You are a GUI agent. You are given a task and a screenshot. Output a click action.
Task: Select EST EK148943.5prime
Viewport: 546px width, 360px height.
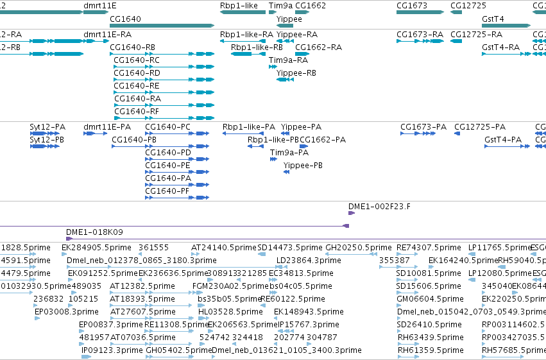point(277,318)
